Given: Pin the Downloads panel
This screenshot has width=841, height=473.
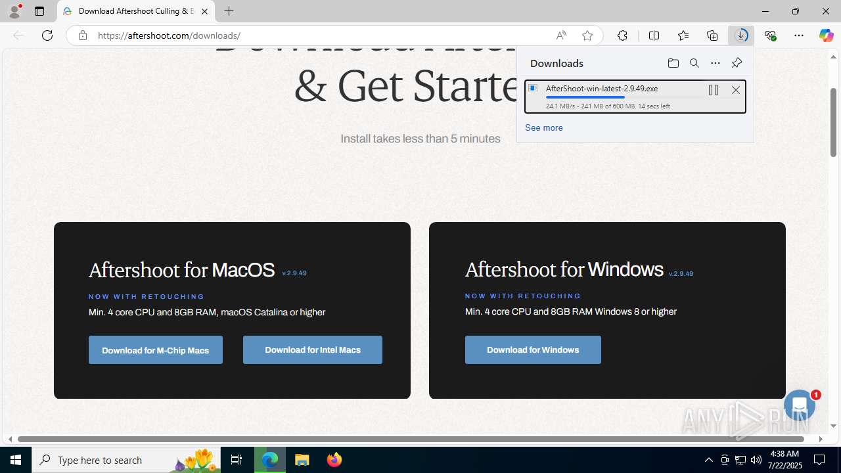Looking at the screenshot, I should [x=737, y=63].
